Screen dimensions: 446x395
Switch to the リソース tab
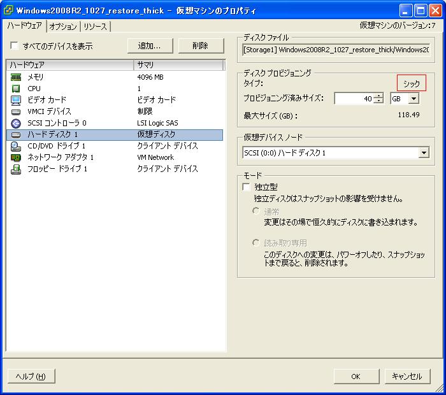[96, 27]
